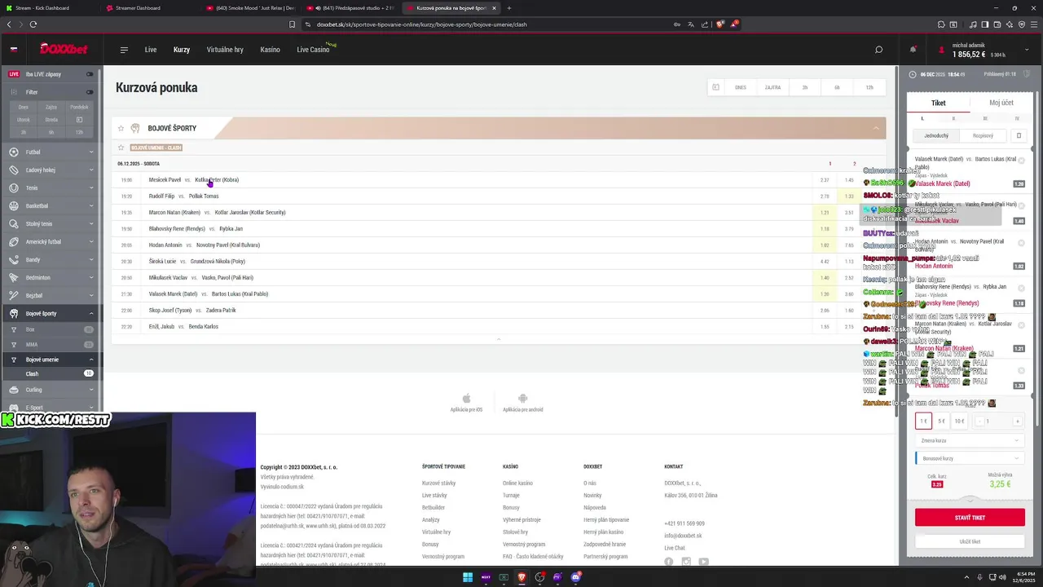Click the STAVIŤ TIKET button
Viewport: 1043px width, 587px height.
click(970, 518)
